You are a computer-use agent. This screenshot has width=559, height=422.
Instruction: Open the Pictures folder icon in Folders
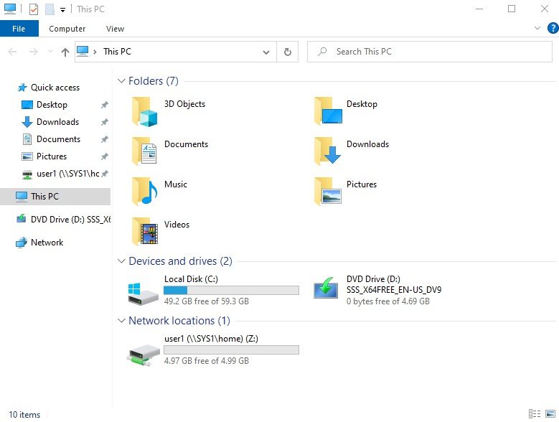pos(327,192)
